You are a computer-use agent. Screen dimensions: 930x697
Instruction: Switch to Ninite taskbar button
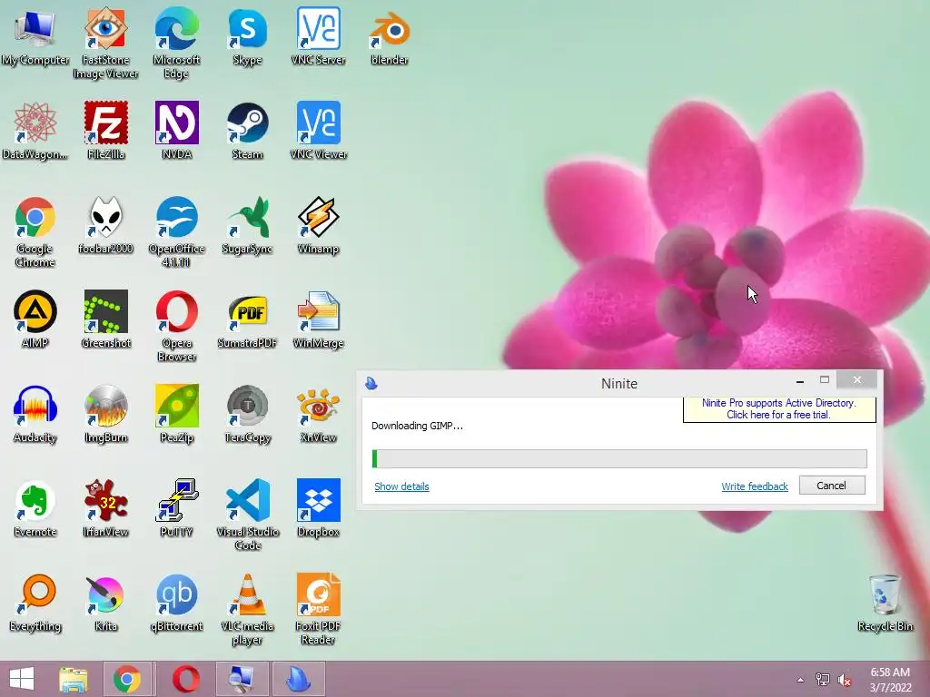298,679
